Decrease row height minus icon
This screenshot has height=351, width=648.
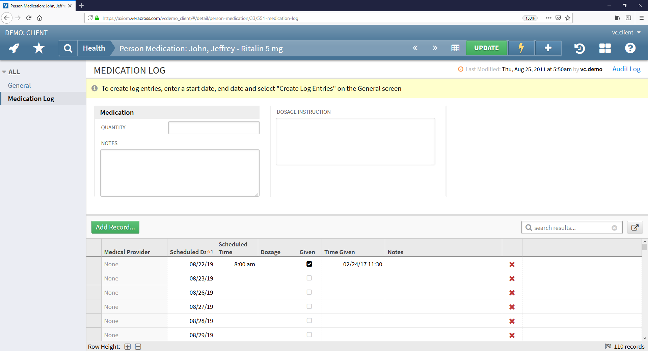(x=138, y=347)
